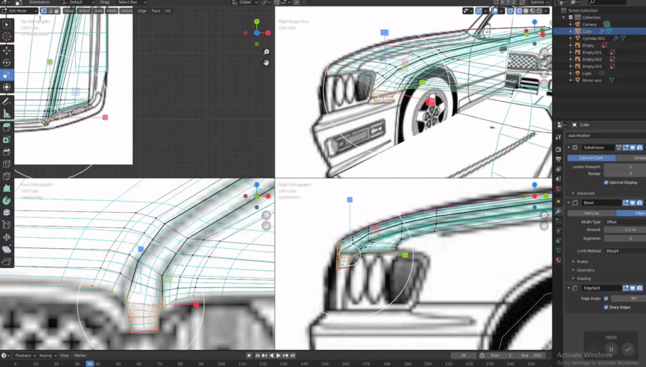Open Drag Select Box dropdown
This screenshot has height=367, width=646.
point(132,2)
